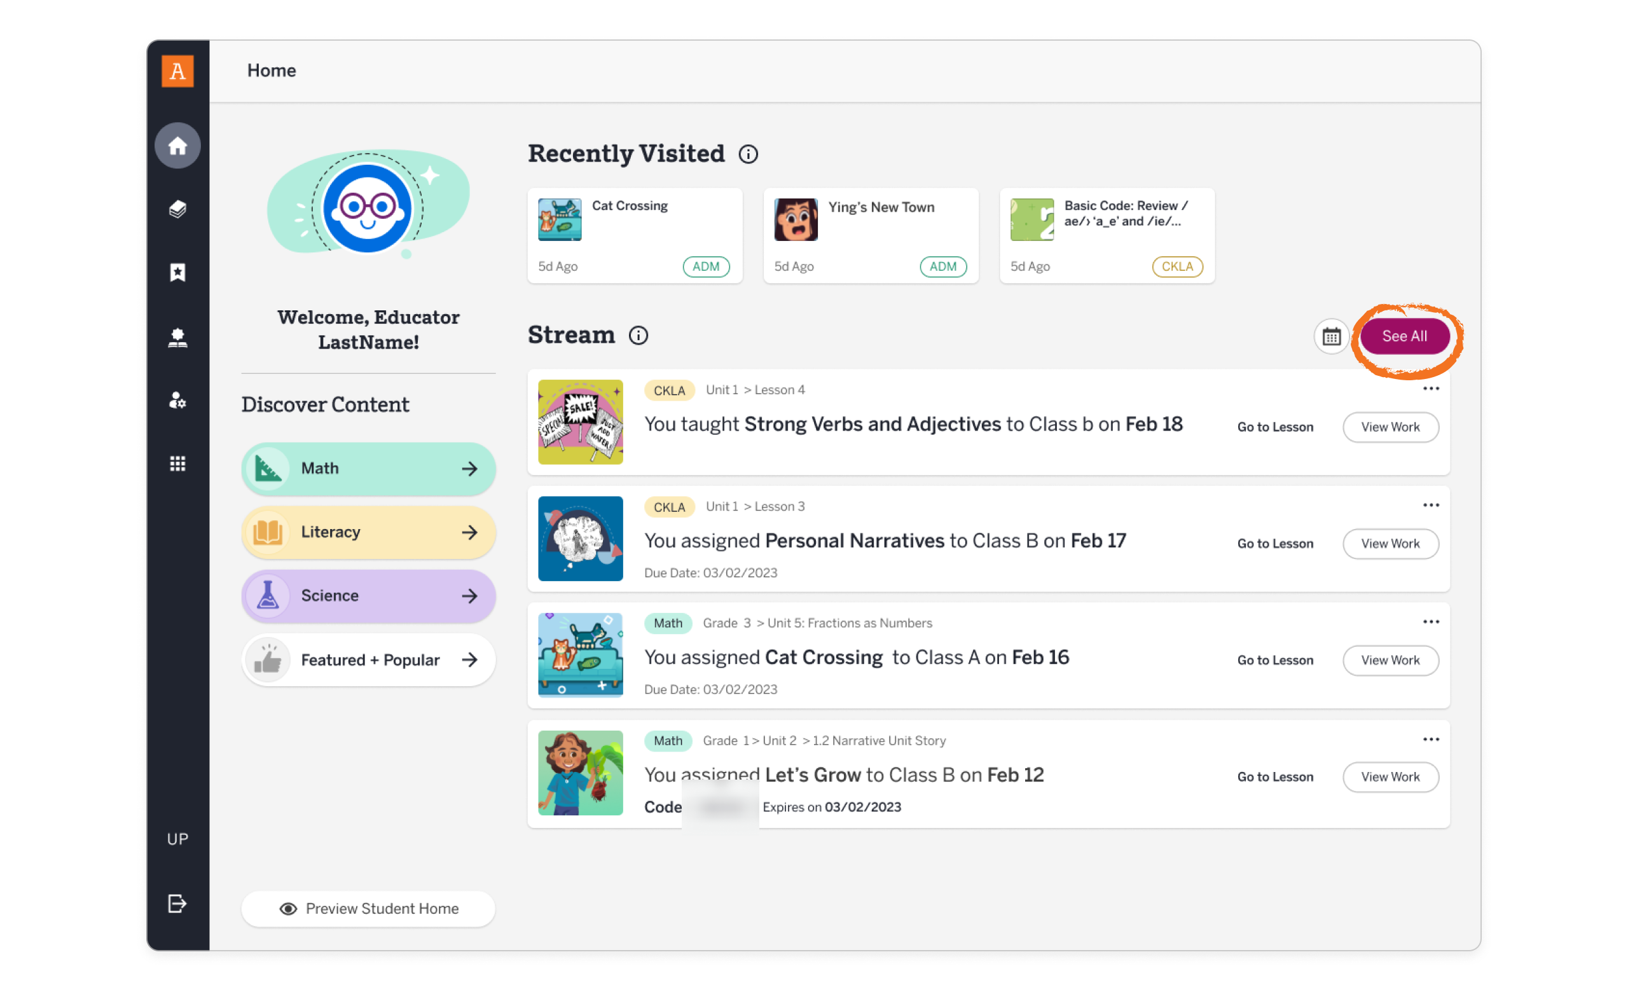Click View Work for Cat Crossing assignment
This screenshot has height=992, width=1628.
[x=1390, y=660]
